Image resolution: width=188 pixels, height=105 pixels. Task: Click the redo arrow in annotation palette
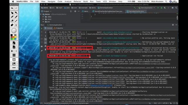[16, 8]
